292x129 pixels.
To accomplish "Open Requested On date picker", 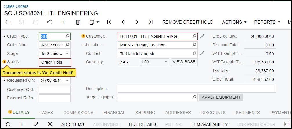I will (x=67, y=81).
